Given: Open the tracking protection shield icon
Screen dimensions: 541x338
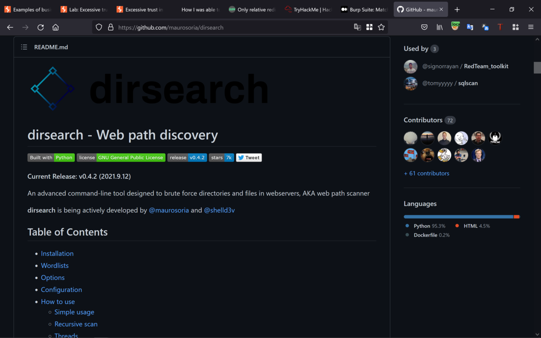Looking at the screenshot, I should 99,27.
